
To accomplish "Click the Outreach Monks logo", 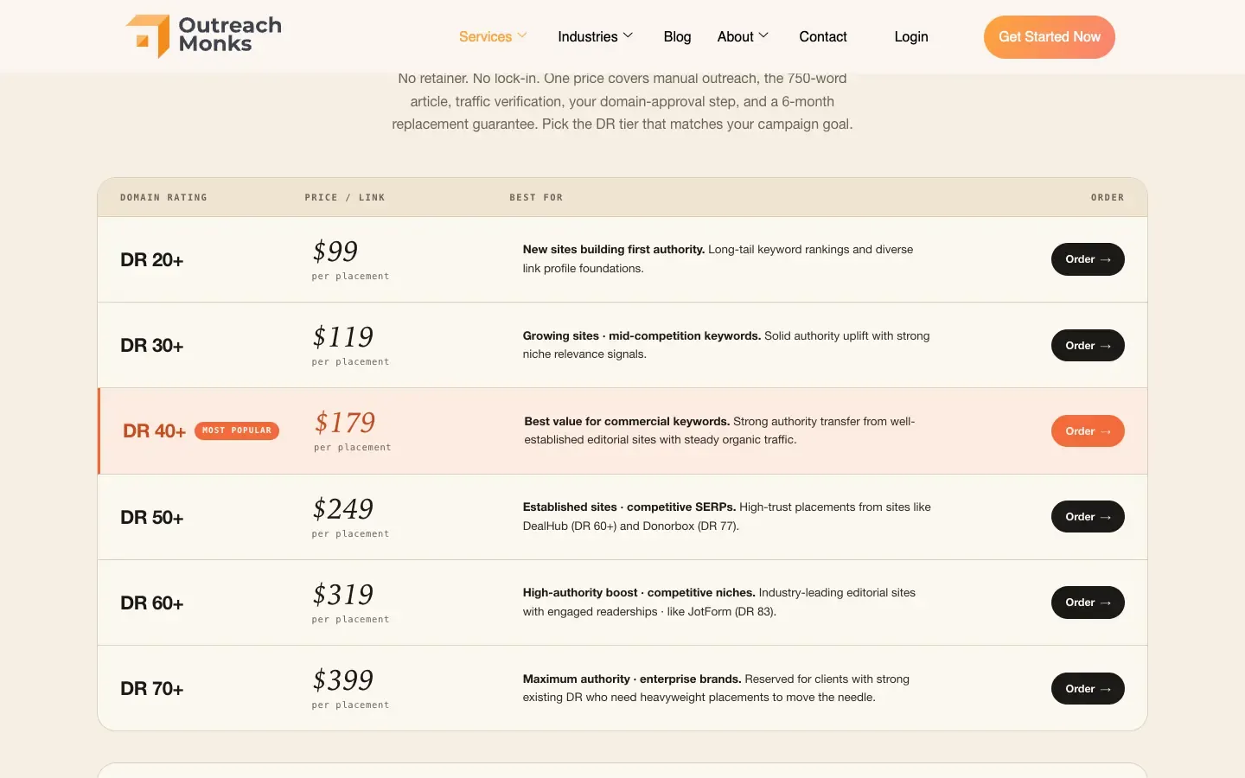I will 204,36.
